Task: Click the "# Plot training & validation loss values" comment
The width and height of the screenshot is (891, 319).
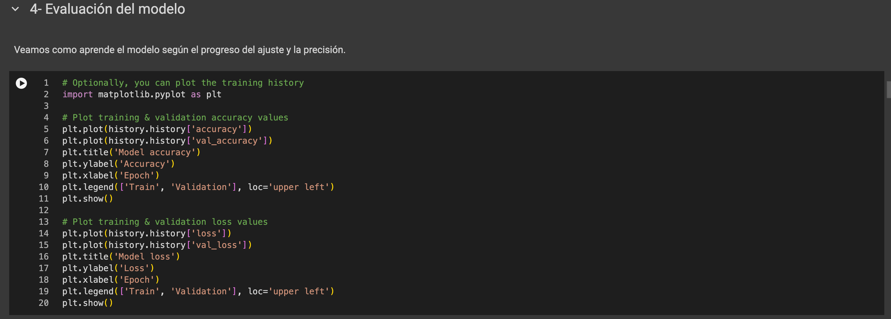Action: pyautogui.click(x=165, y=222)
